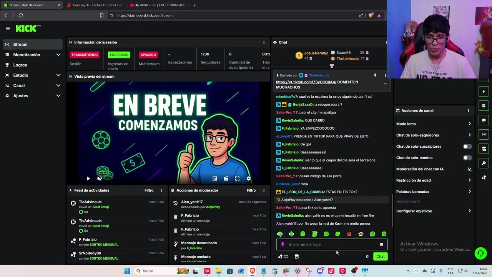Viewport: 492px width, 277px height.
Task: Click the browser address bar URL
Action: pyautogui.click(x=145, y=15)
